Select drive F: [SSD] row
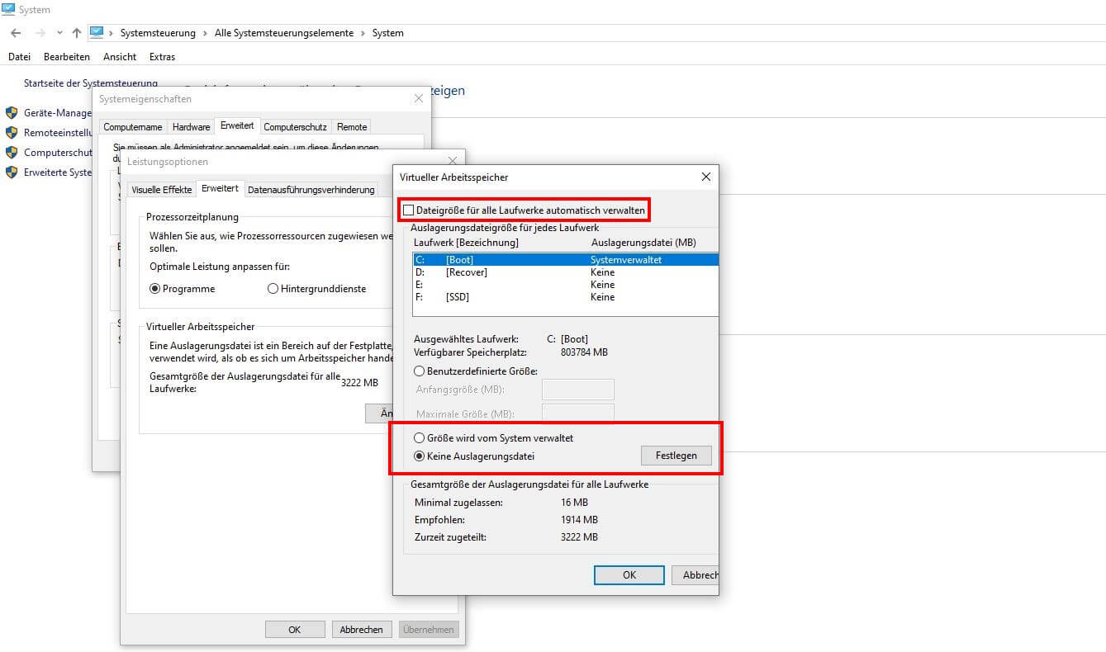Viewport: 1106px width, 652px height. click(x=565, y=297)
